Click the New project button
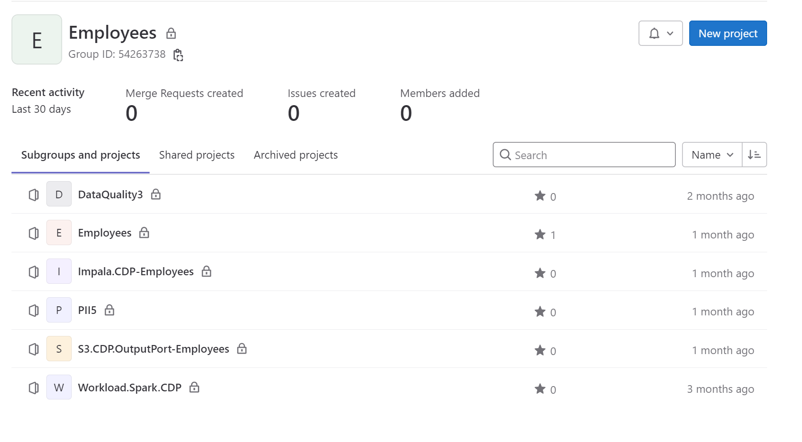This screenshot has width=802, height=442. click(x=727, y=33)
